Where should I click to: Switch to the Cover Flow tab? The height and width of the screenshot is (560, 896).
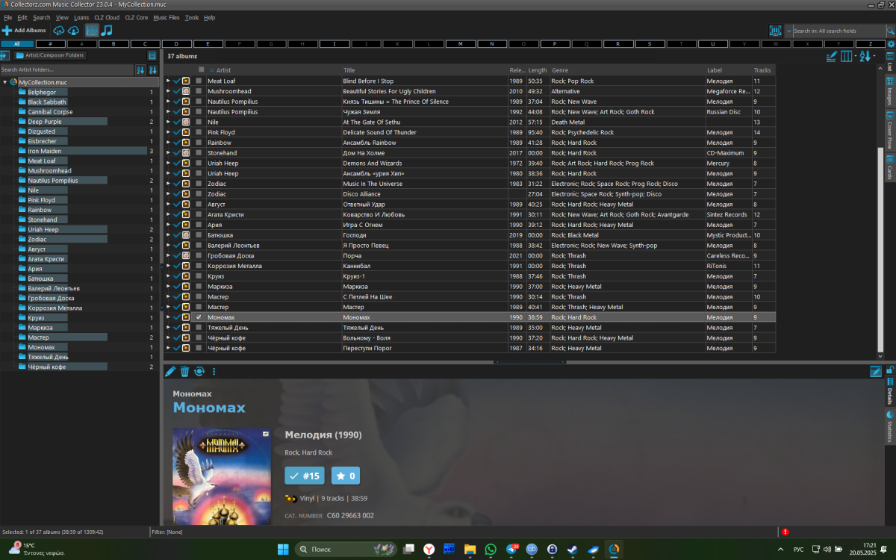point(890,131)
